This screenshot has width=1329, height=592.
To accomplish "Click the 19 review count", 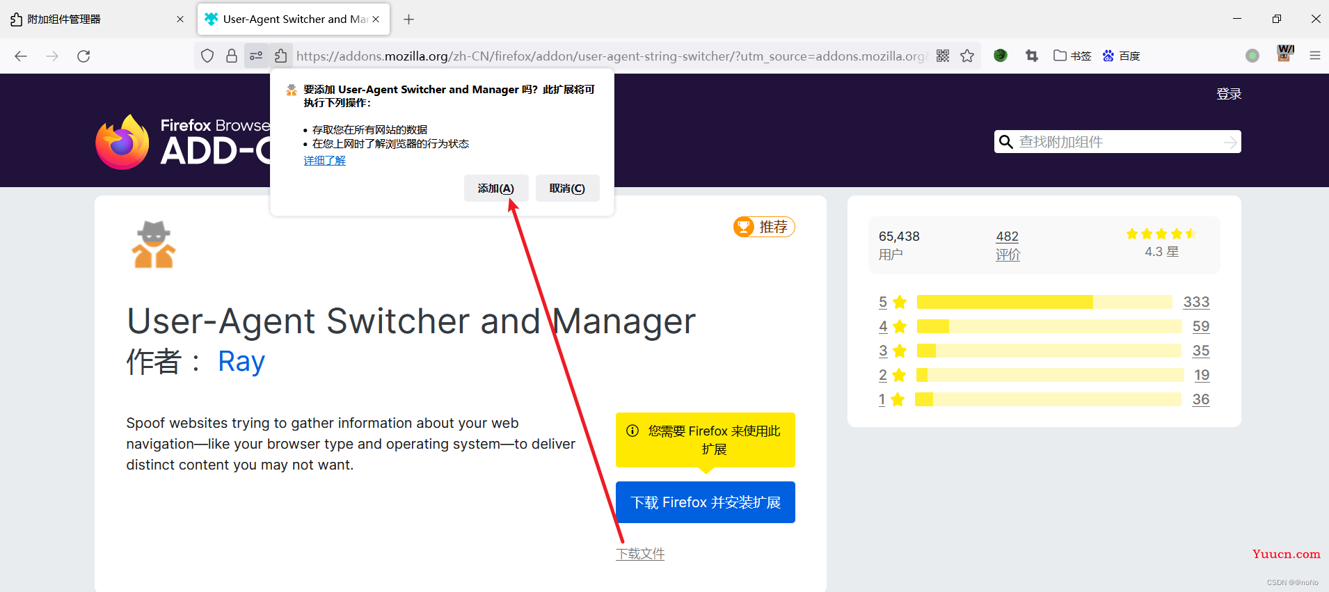I will (1202, 375).
